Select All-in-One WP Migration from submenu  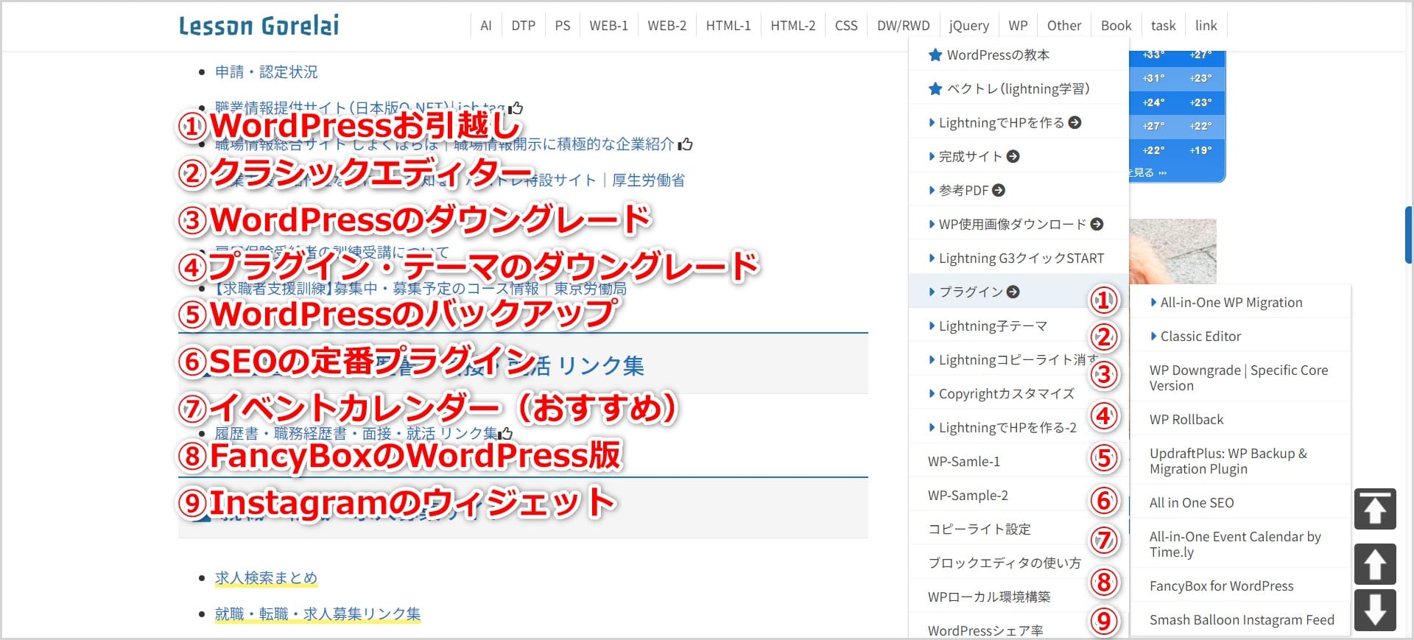[x=1231, y=303]
